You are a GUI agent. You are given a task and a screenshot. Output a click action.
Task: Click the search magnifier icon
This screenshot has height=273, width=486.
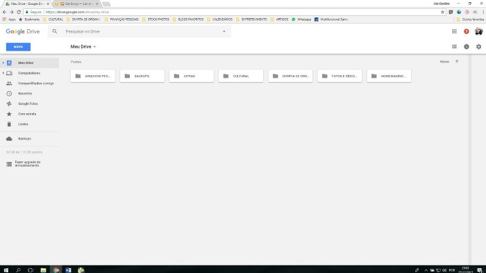(55, 31)
